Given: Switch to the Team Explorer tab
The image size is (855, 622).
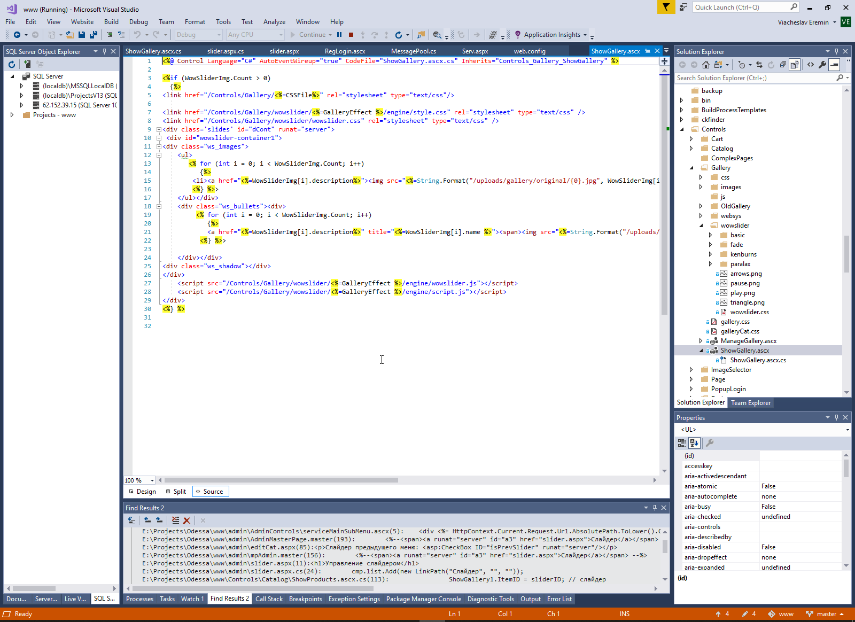Looking at the screenshot, I should (751, 403).
